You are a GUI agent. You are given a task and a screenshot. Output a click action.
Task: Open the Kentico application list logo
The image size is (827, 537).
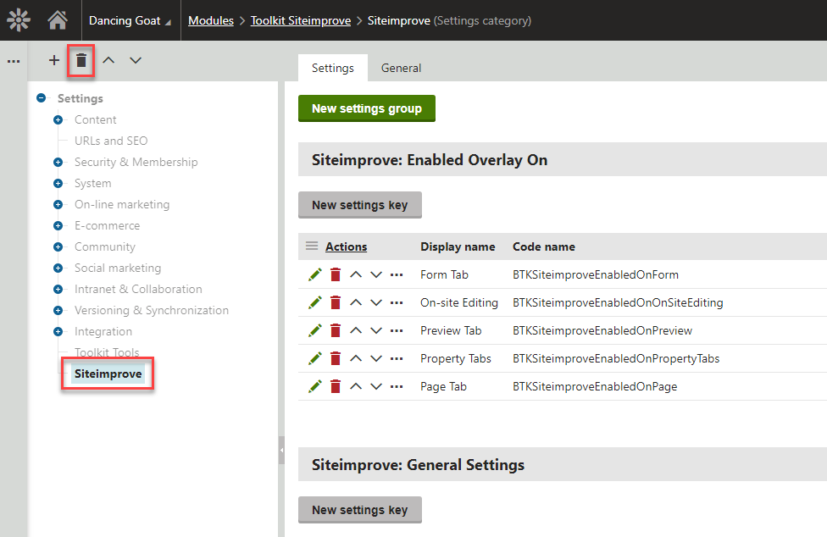tap(19, 20)
